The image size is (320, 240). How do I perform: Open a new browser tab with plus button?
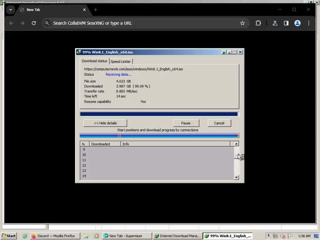pos(96,10)
